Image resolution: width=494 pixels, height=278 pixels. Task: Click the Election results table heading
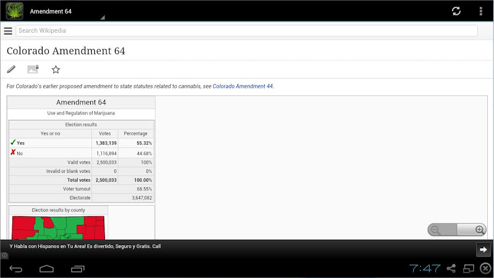[81, 125]
